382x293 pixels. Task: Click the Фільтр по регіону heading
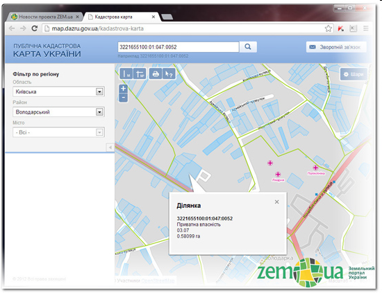click(x=36, y=74)
